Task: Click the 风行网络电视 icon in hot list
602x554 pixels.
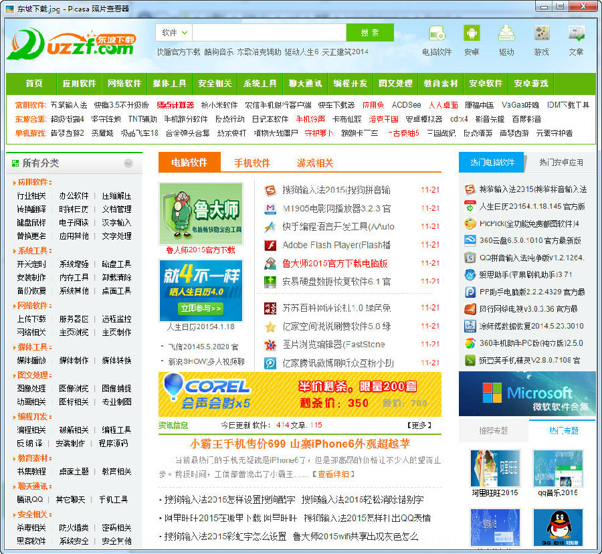Action: (x=470, y=309)
